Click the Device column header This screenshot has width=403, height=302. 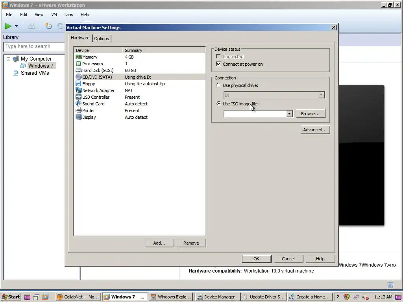[98, 50]
